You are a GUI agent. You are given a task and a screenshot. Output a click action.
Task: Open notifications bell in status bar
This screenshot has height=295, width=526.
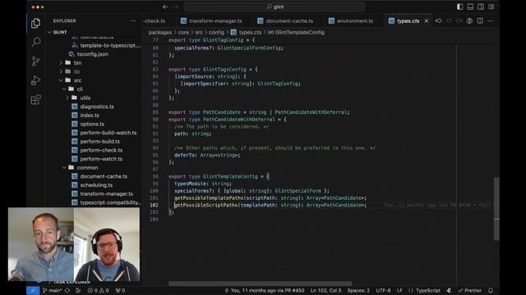491,290
